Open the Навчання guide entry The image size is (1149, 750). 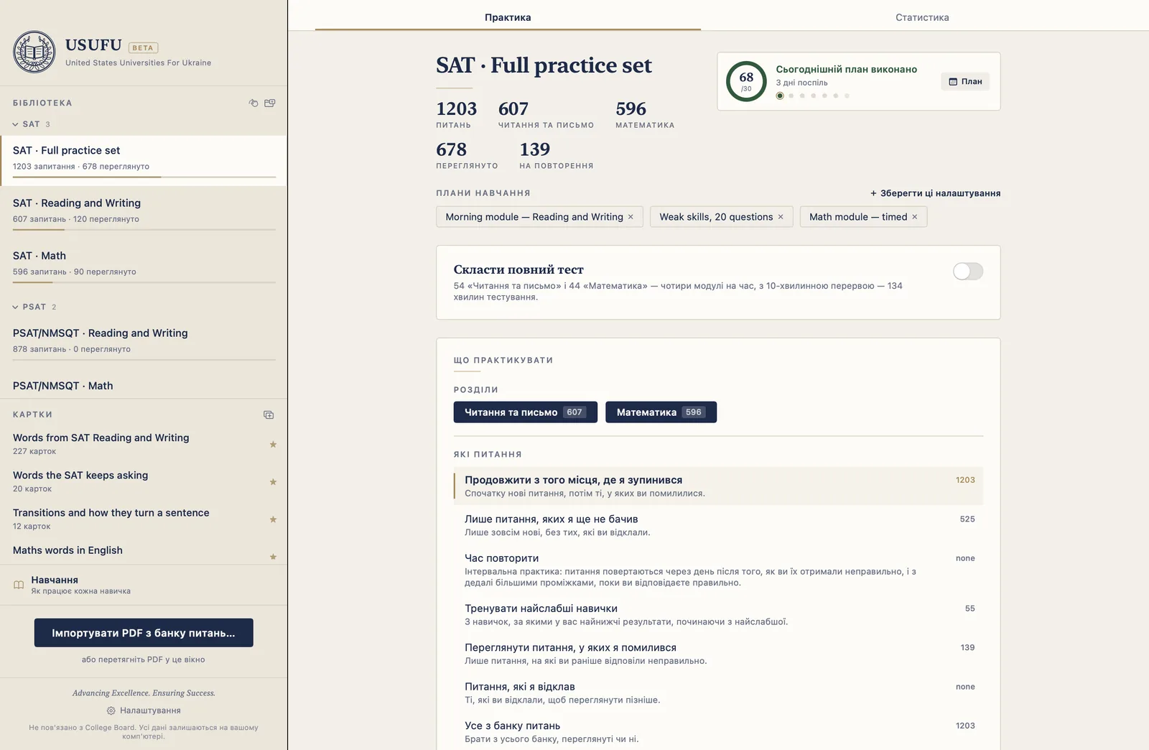pos(144,585)
